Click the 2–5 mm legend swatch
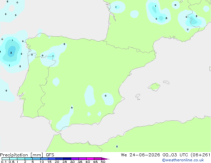The height and width of the screenshot is (163, 211). coord(29,159)
